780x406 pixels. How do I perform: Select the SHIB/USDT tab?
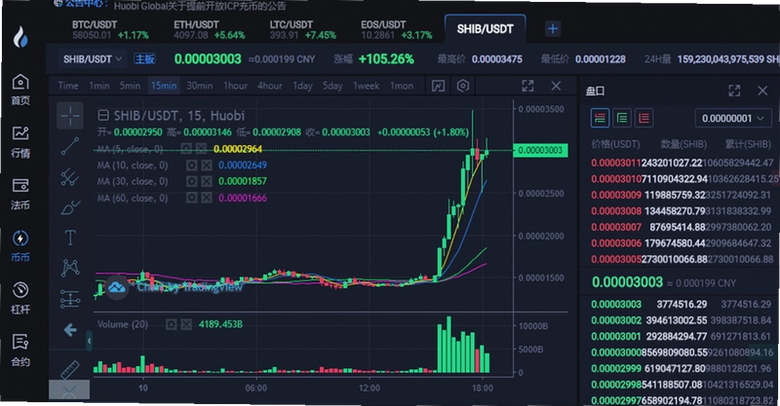click(485, 29)
